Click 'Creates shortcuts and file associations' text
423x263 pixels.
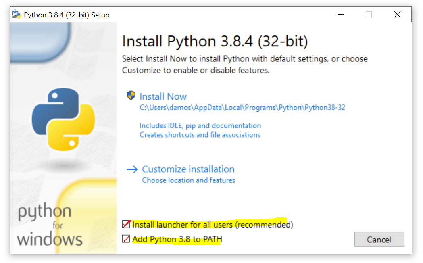[200, 135]
